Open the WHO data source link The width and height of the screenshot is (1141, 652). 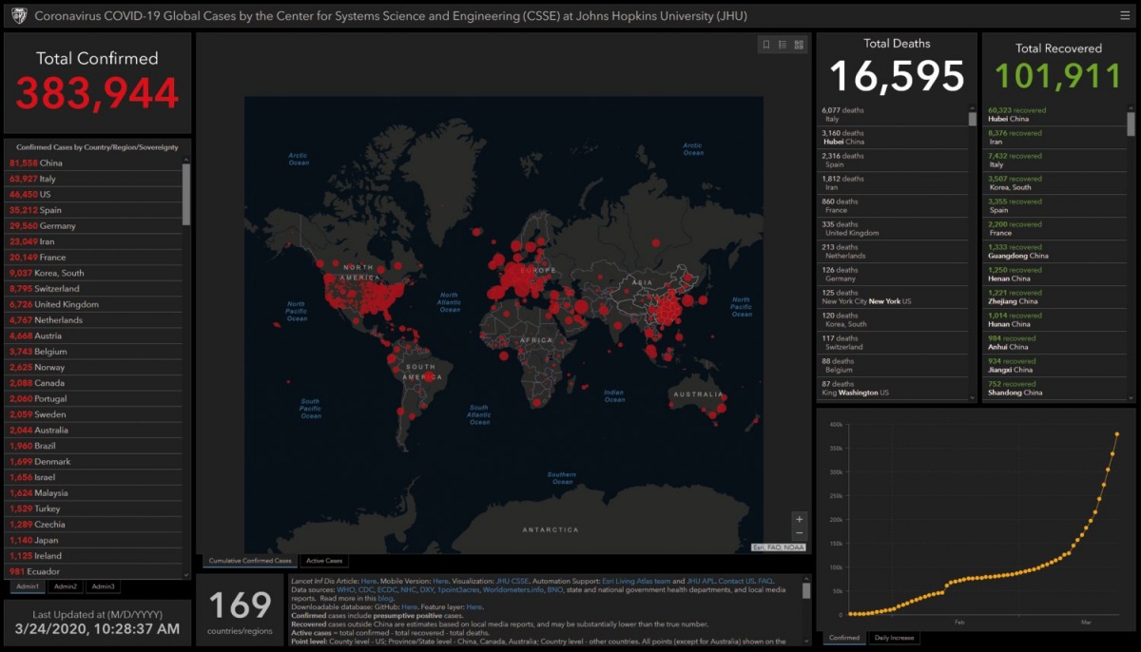345,589
